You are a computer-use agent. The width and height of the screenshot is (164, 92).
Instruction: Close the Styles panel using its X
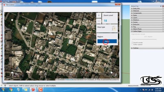point(163,15)
